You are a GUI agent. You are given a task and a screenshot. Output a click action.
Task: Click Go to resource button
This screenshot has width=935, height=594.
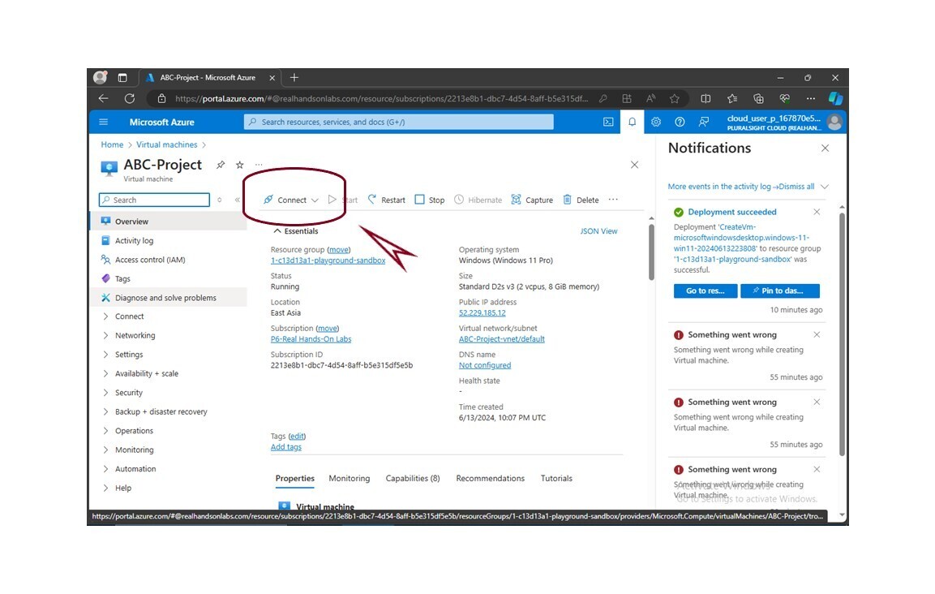coord(706,291)
